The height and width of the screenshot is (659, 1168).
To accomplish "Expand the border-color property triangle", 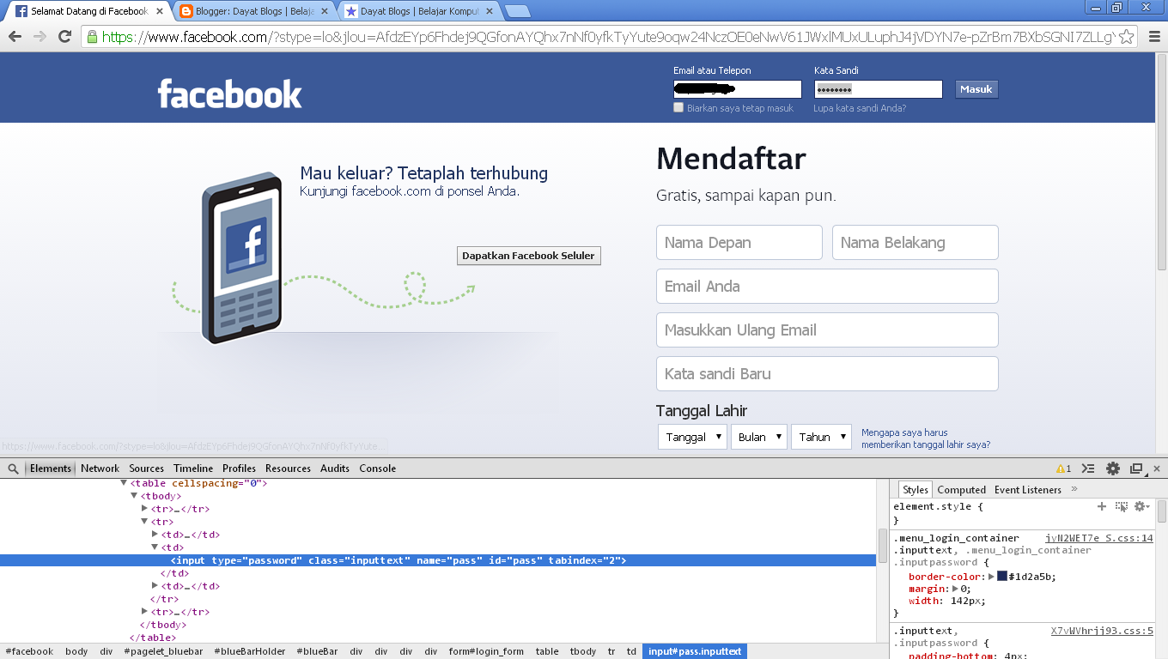I will tap(991, 577).
